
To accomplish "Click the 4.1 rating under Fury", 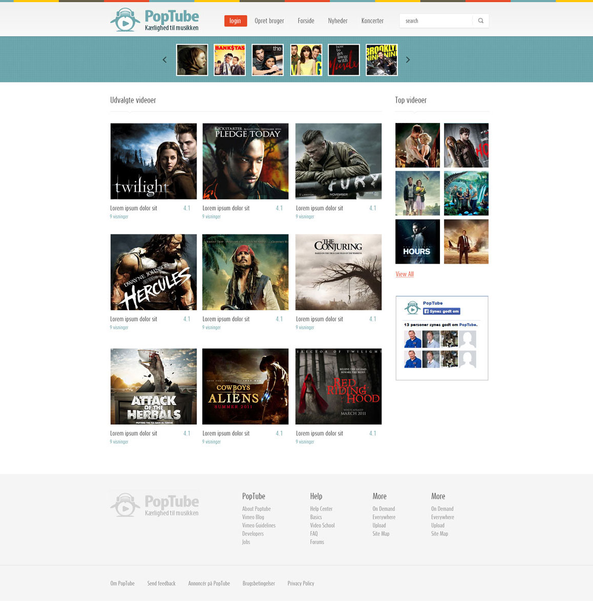I will 372,208.
